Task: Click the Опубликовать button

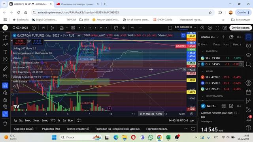Action: pyautogui.click(x=241, y=28)
